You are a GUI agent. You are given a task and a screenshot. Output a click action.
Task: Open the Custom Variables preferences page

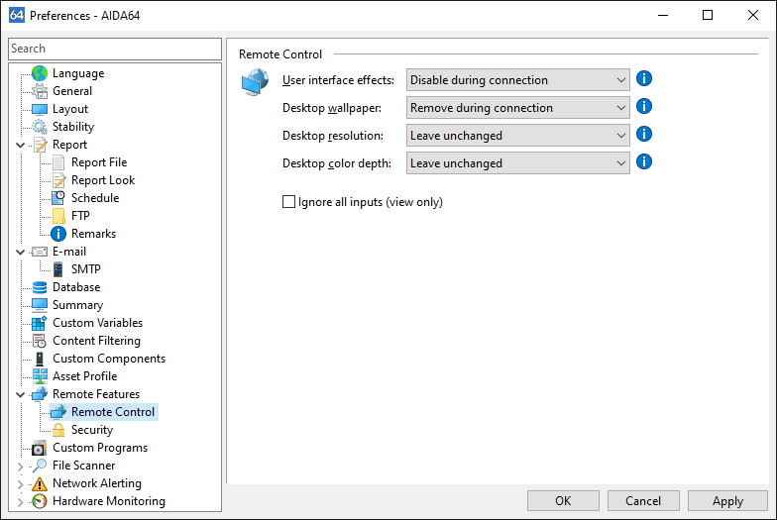(97, 323)
